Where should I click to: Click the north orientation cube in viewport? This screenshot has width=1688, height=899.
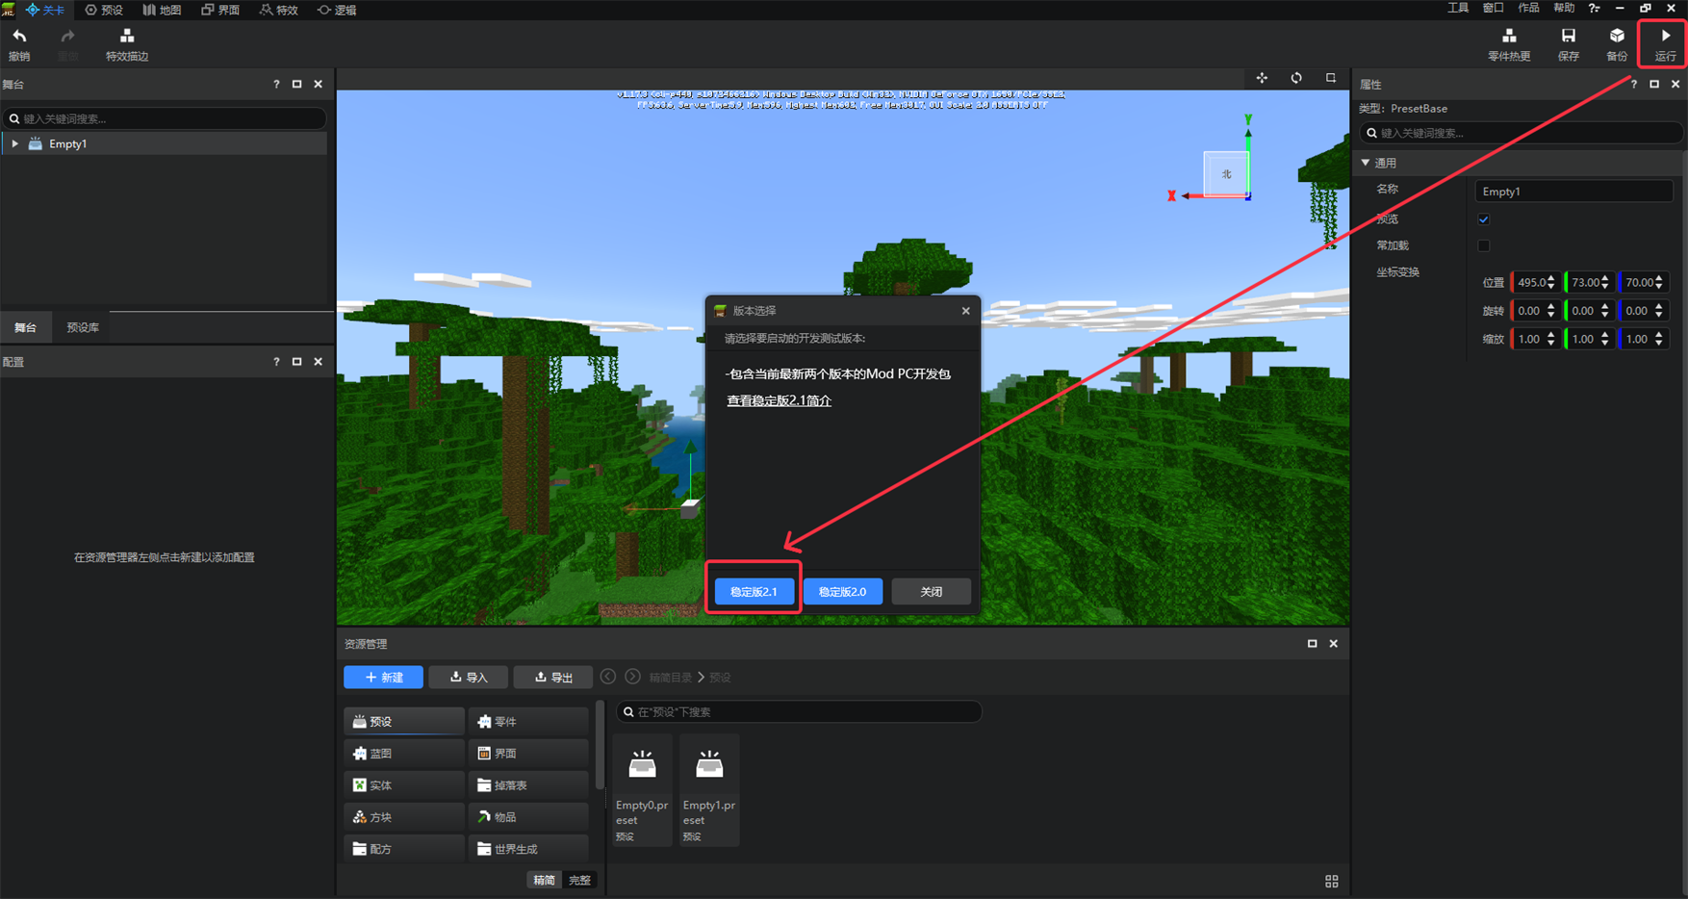click(x=1226, y=174)
